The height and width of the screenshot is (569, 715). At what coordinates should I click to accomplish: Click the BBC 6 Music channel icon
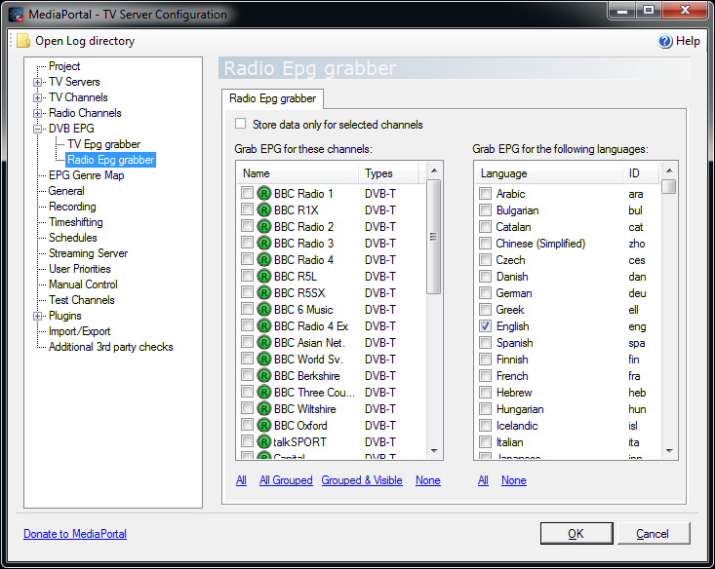pos(264,309)
